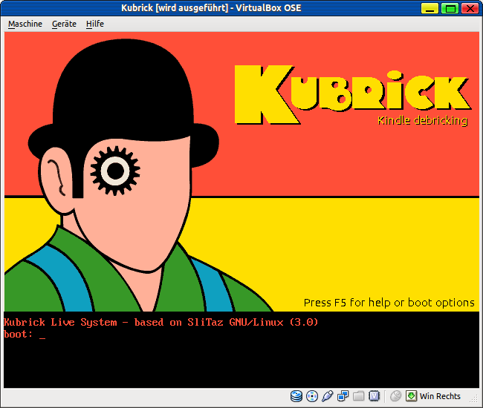Maximize the VirtualBox window
Viewport: 483px width, 408px height.
pos(450,8)
